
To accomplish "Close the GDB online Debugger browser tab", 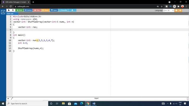I will pos(28,2).
